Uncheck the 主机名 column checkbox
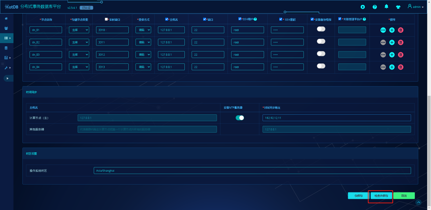 tap(166, 19)
